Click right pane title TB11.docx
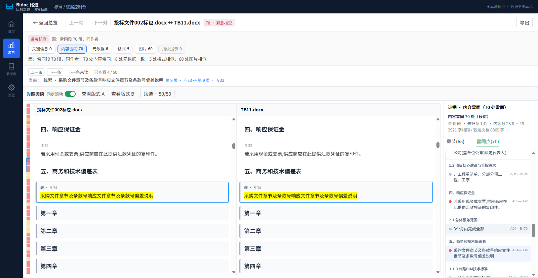Image resolution: width=538 pixels, height=278 pixels. pos(252,110)
